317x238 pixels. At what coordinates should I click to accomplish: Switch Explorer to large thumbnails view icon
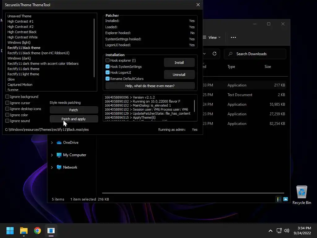285,199
